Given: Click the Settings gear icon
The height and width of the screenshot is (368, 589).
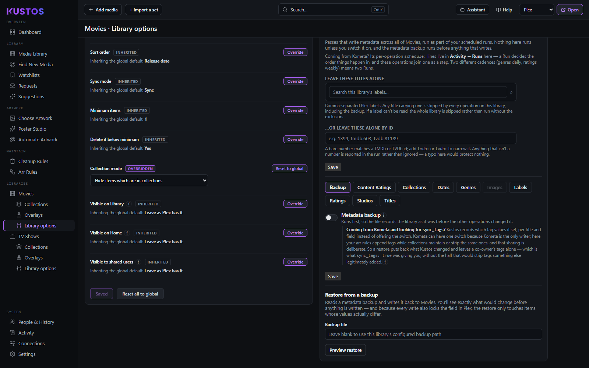Looking at the screenshot, I should pos(13,354).
